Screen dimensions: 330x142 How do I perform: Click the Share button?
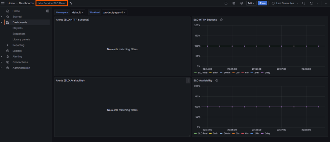click(x=262, y=3)
